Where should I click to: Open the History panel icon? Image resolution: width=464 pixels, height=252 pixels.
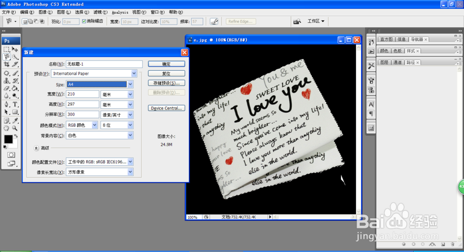coord(371,42)
